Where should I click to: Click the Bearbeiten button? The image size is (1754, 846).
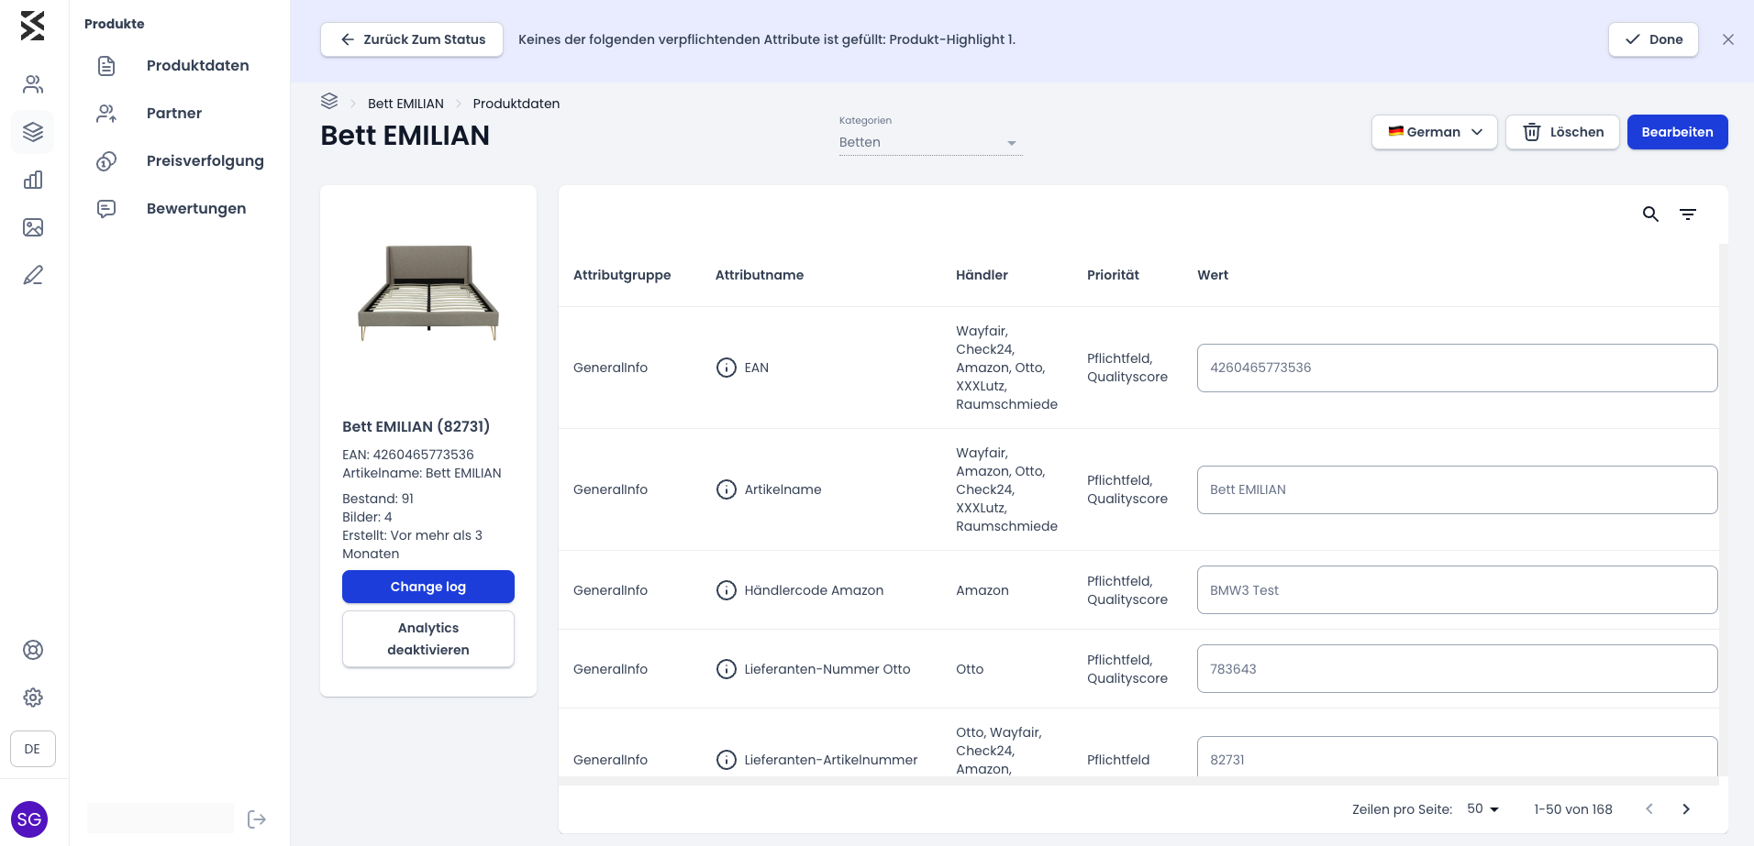coord(1677,132)
